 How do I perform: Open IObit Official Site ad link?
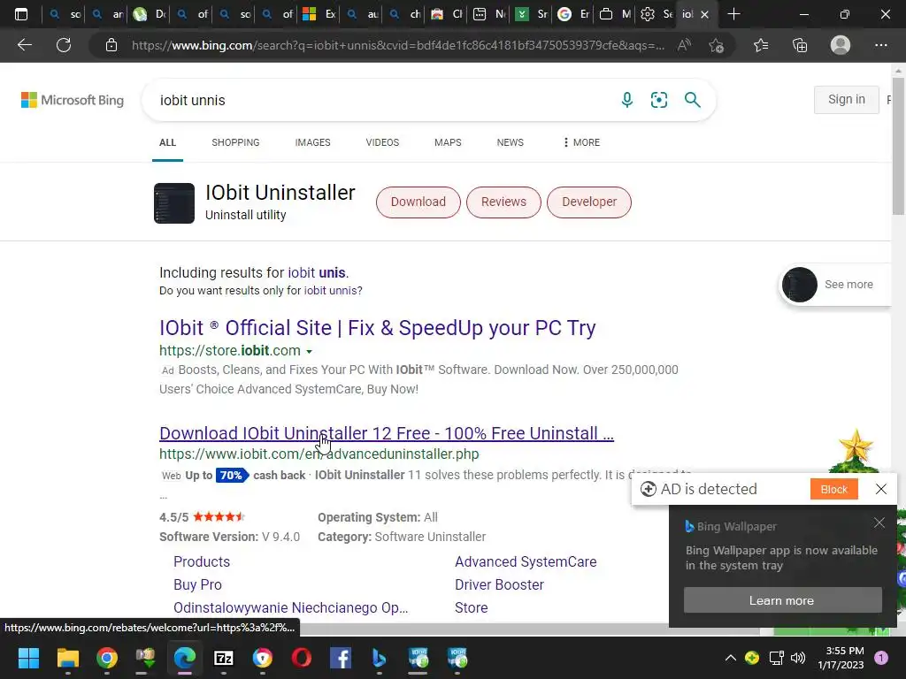377,328
